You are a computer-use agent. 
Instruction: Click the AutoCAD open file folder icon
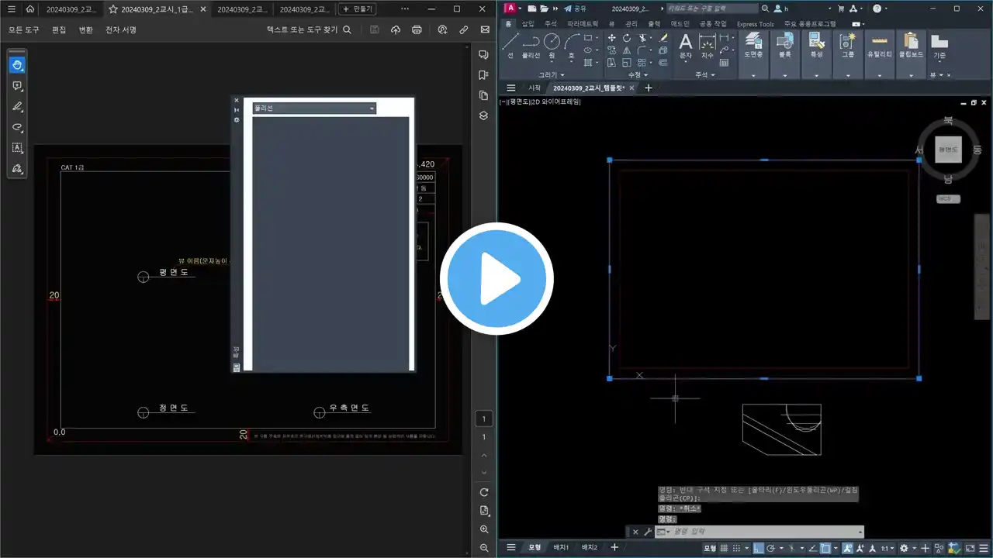coord(545,9)
